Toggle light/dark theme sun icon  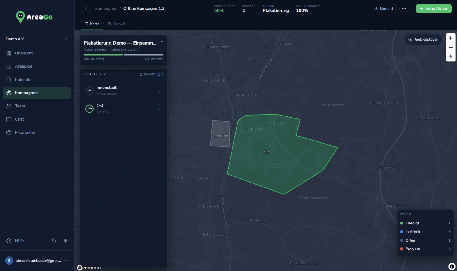[x=66, y=241]
